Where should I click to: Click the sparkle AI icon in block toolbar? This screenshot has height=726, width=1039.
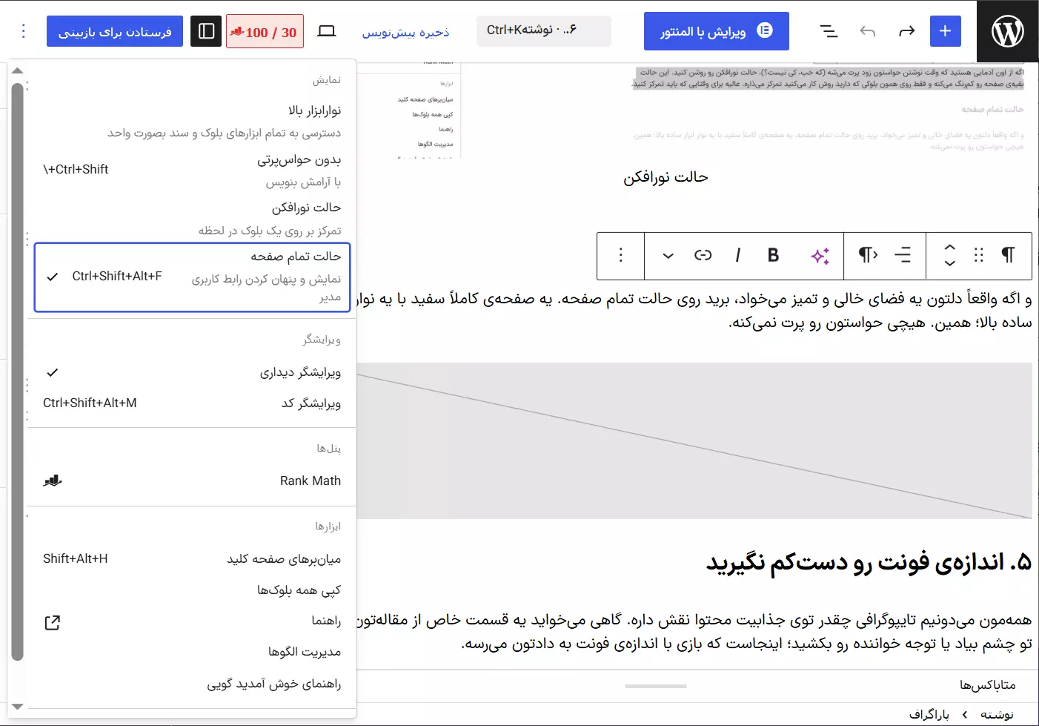click(820, 256)
